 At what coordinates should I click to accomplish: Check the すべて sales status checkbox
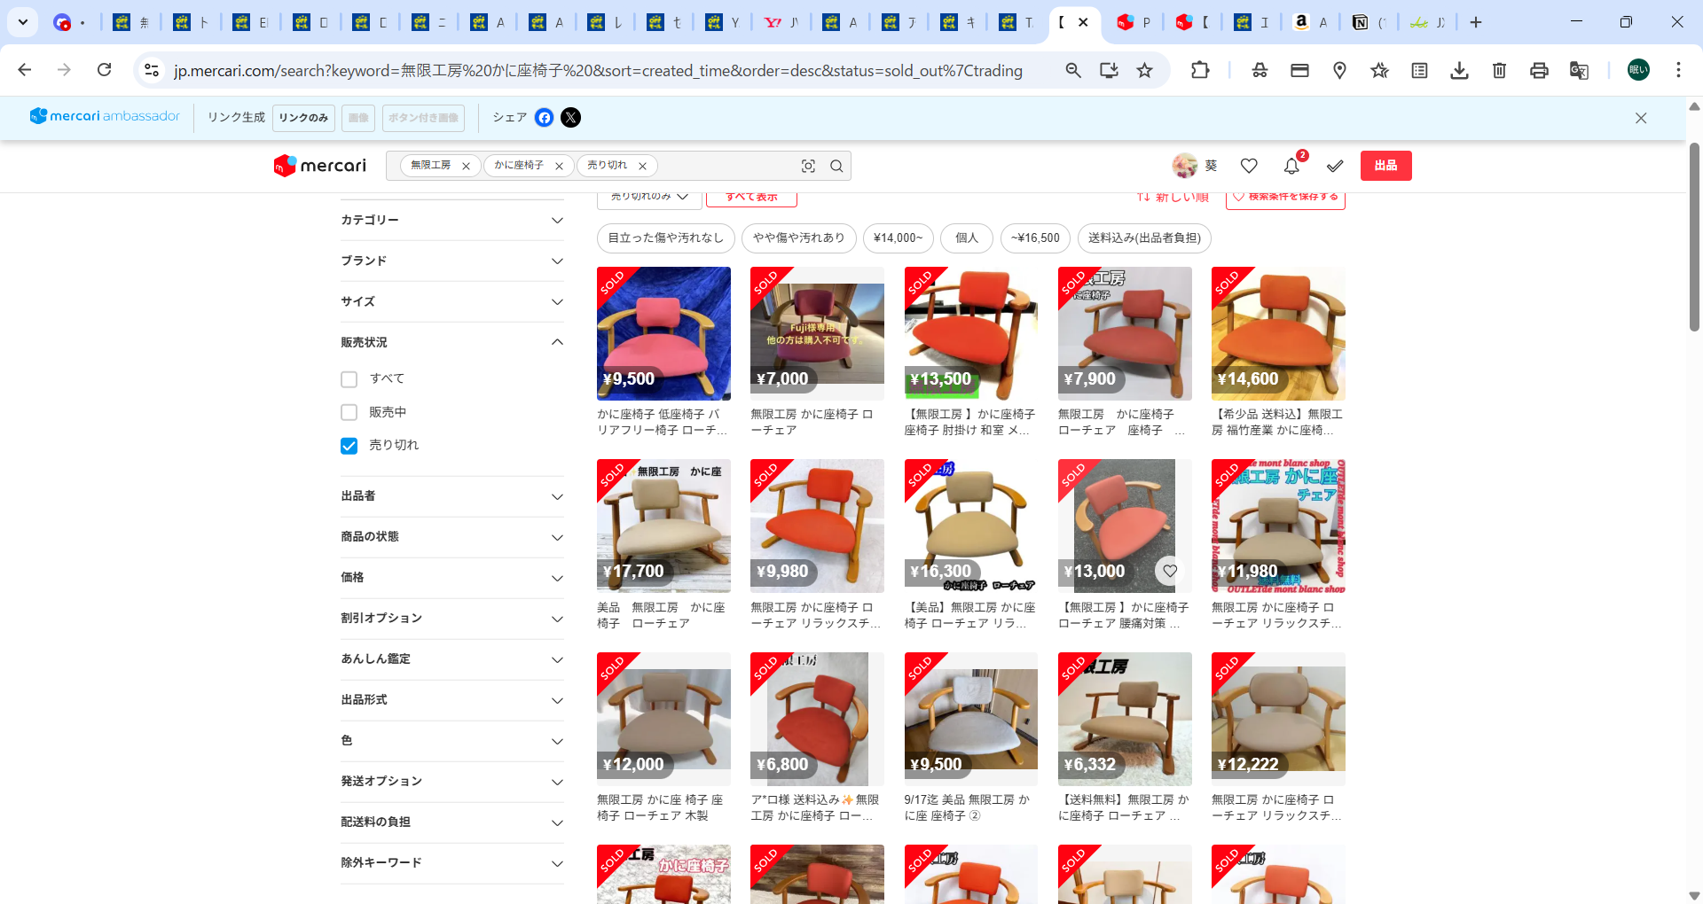coord(349,379)
